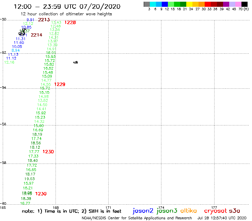Select the 10.85 wave height reading

26,27
